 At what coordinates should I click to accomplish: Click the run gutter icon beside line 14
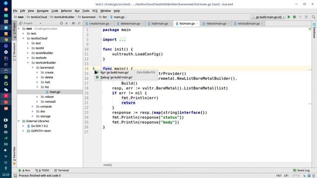94,68
